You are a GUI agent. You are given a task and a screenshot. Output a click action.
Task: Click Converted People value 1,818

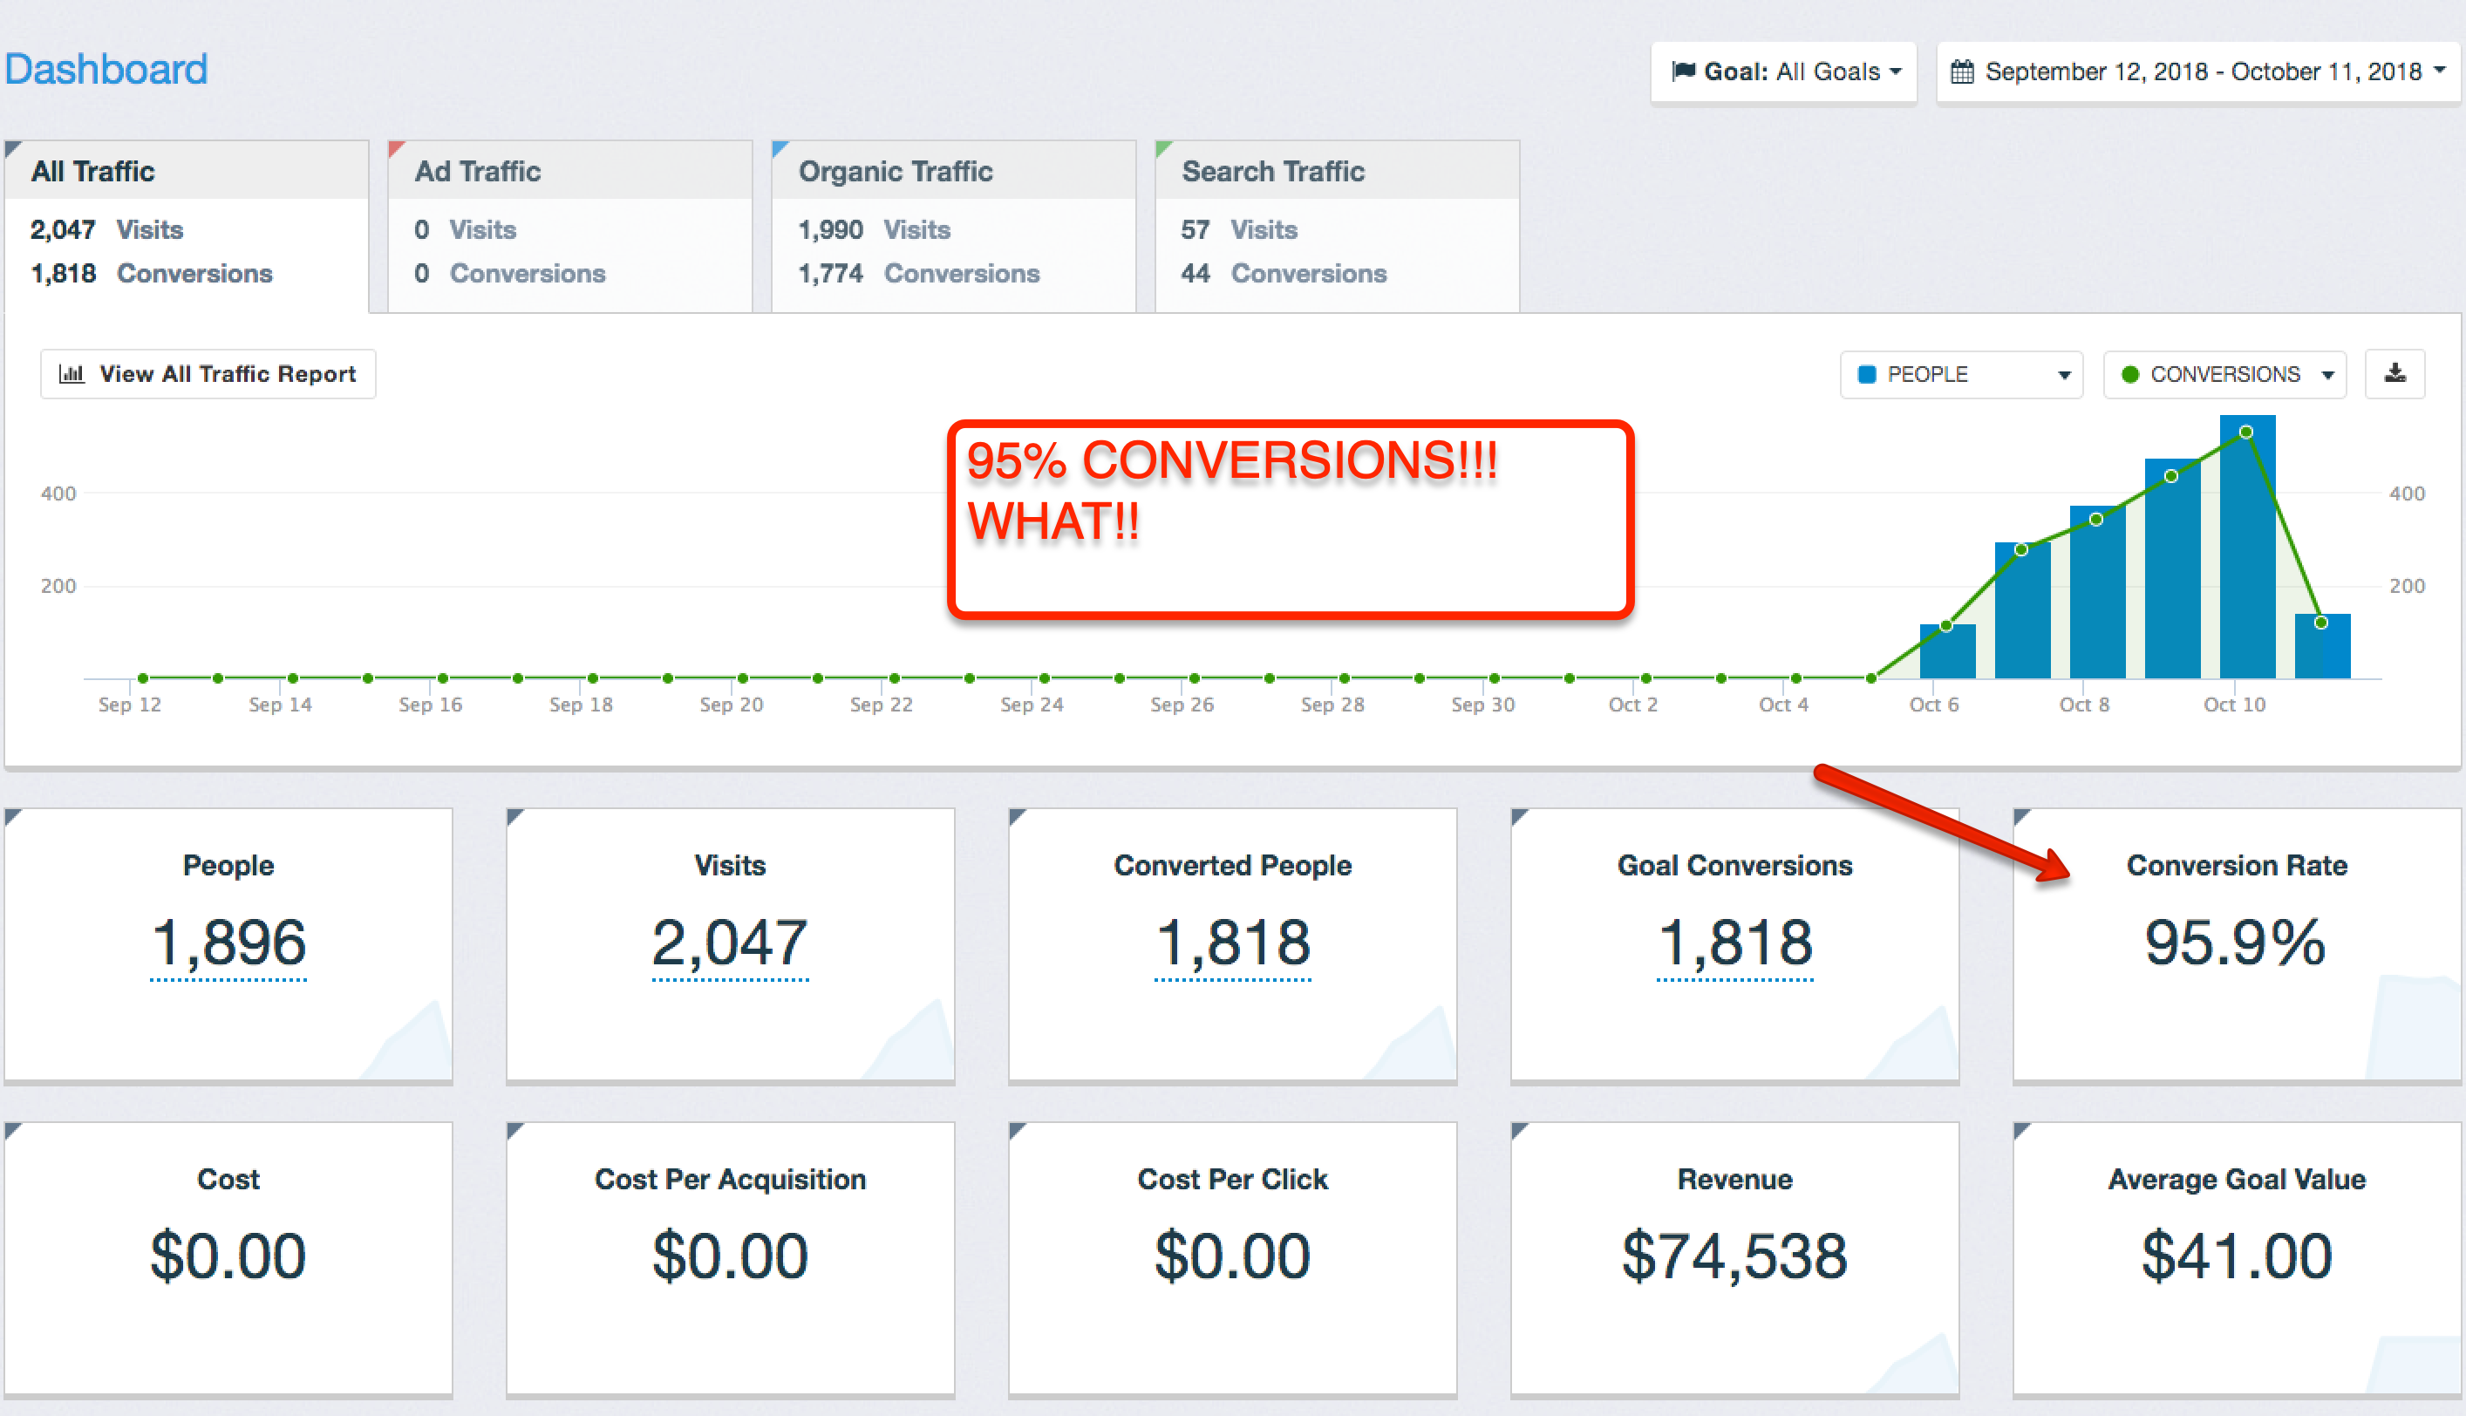tap(1233, 943)
